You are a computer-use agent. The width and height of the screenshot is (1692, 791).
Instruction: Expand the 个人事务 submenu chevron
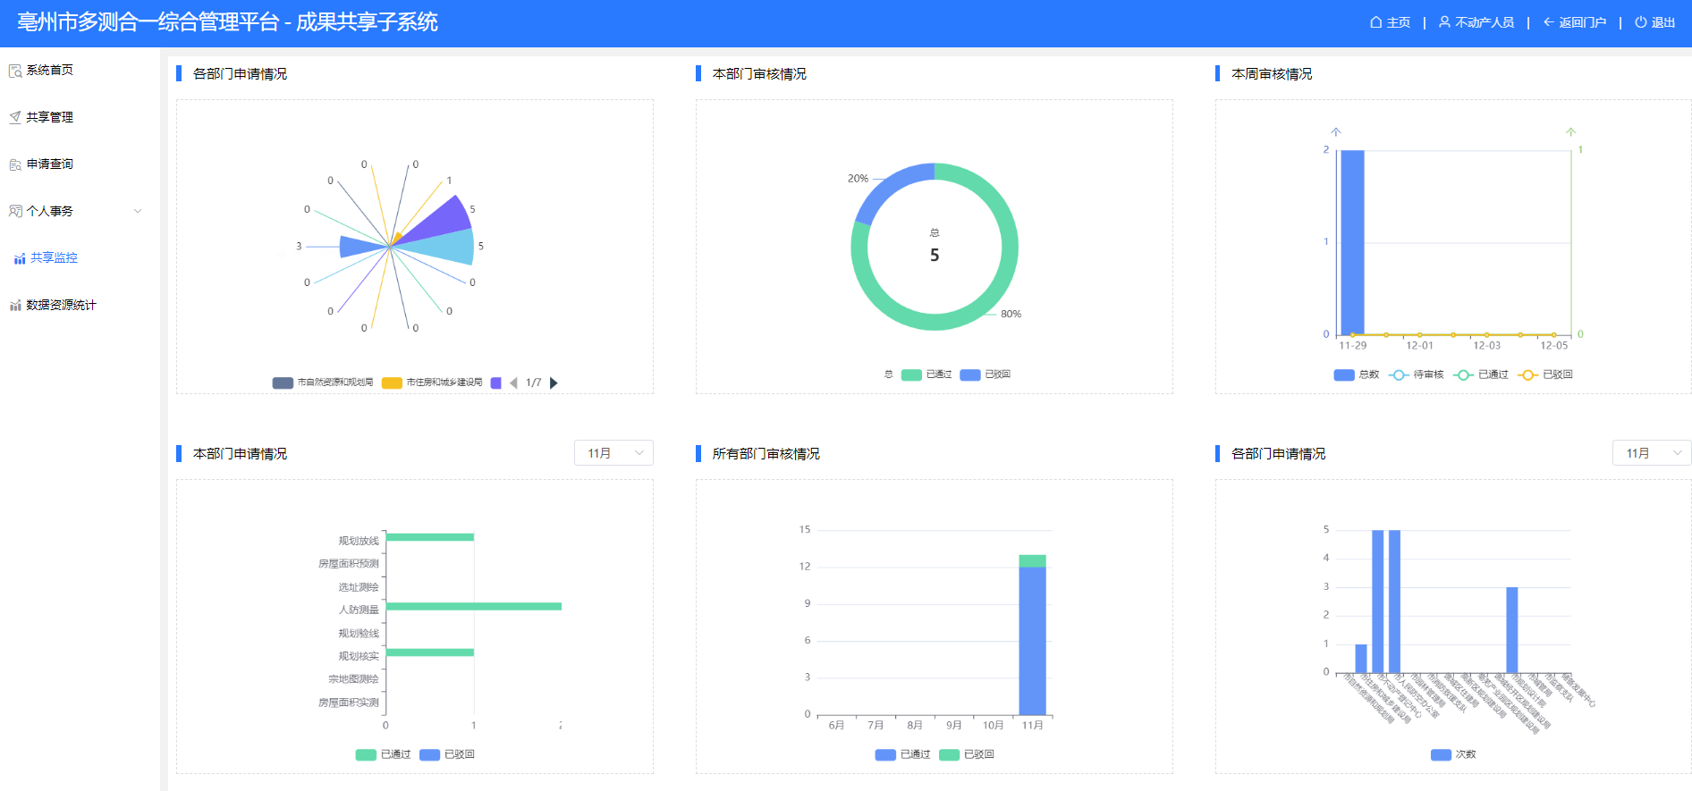[x=138, y=212]
